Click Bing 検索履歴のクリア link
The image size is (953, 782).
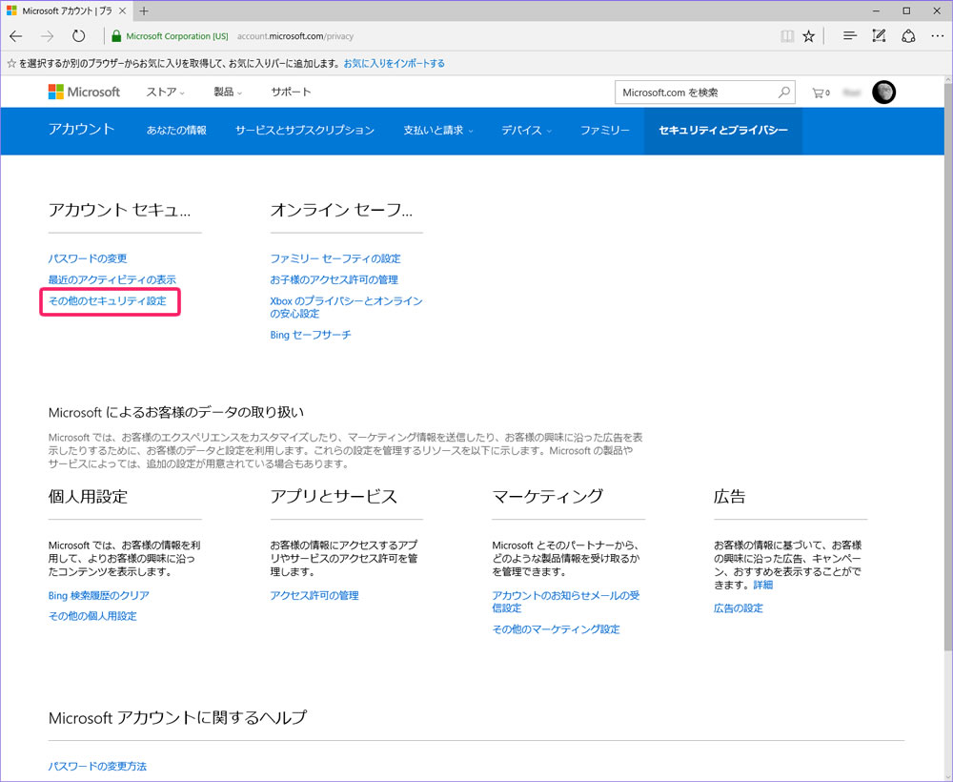pyautogui.click(x=98, y=595)
